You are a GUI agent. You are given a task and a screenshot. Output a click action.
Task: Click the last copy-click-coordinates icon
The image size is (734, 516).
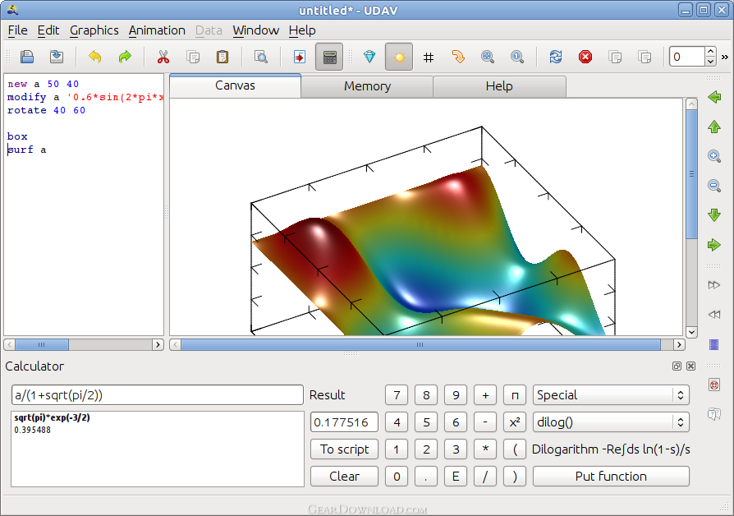pyautogui.click(x=645, y=58)
